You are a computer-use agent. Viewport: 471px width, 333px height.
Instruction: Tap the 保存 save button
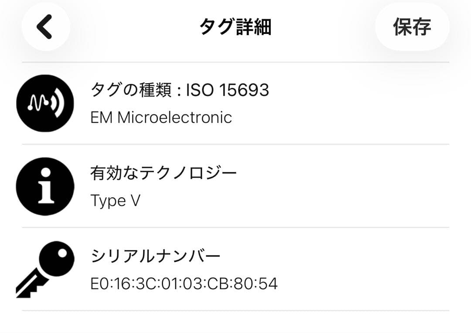pos(412,26)
